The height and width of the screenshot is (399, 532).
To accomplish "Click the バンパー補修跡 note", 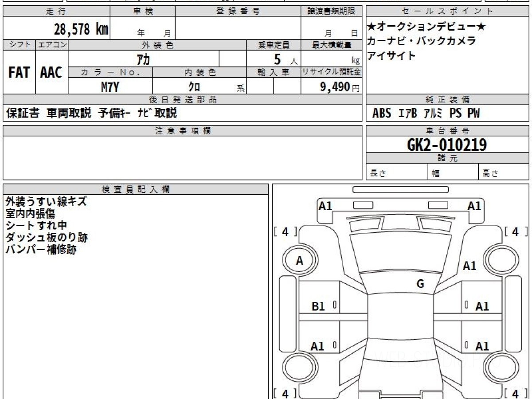I will click(41, 250).
